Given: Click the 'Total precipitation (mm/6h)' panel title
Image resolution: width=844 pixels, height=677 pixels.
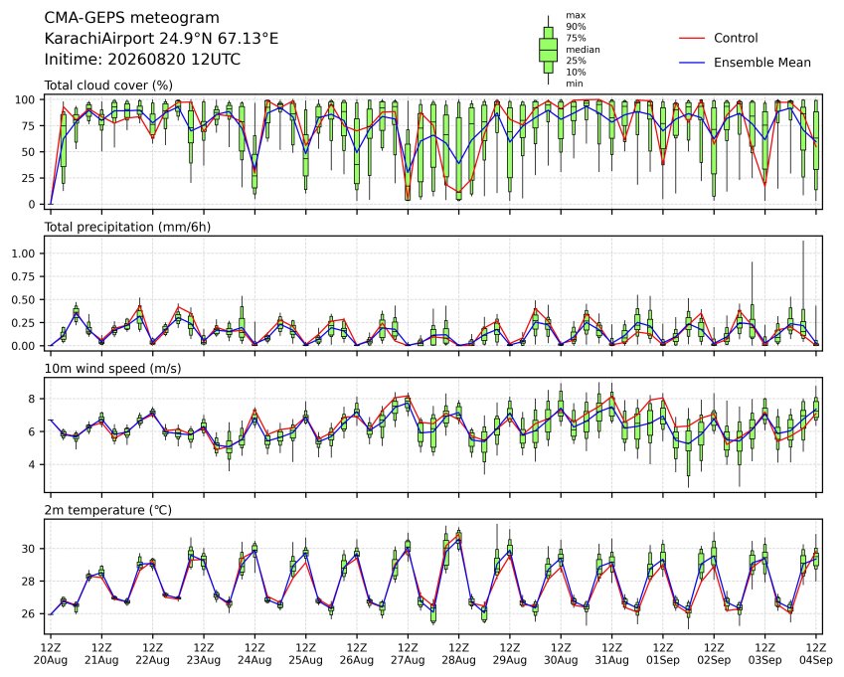Looking at the screenshot, I should 127,227.
